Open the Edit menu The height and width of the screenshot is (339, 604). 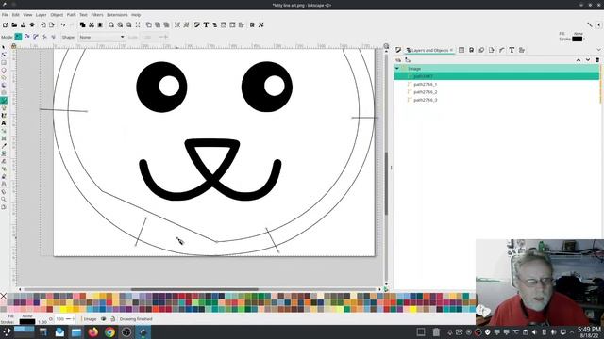(15, 15)
